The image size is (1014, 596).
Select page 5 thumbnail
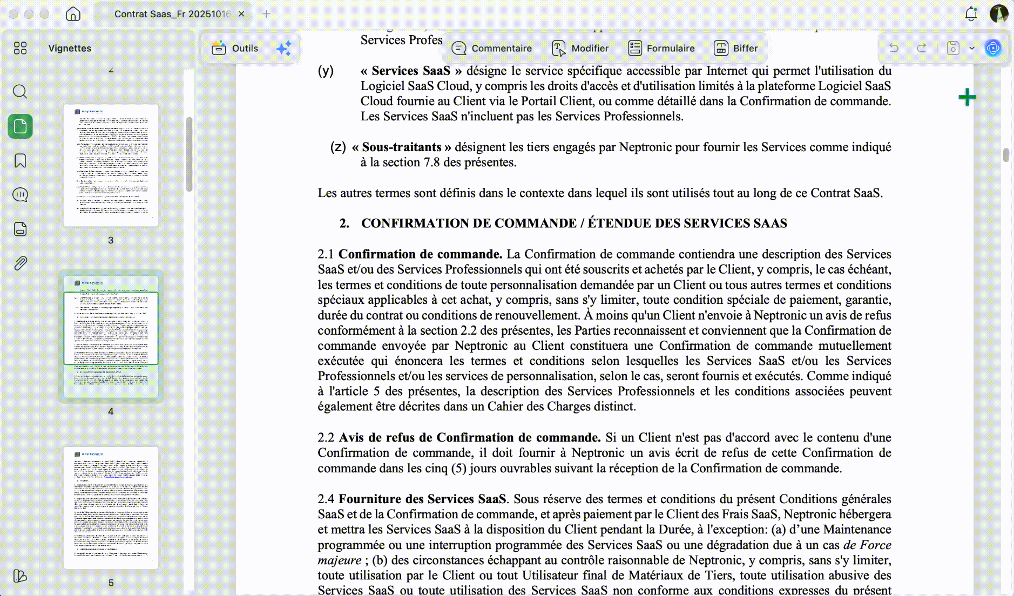[x=111, y=507]
